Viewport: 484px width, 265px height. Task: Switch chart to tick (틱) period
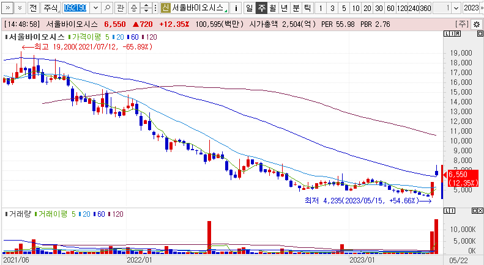pyautogui.click(x=307, y=8)
